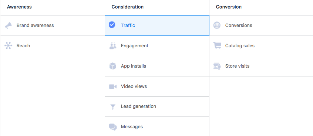Click the Reach network node icon
The height and width of the screenshot is (136, 313).
pyautogui.click(x=9, y=46)
